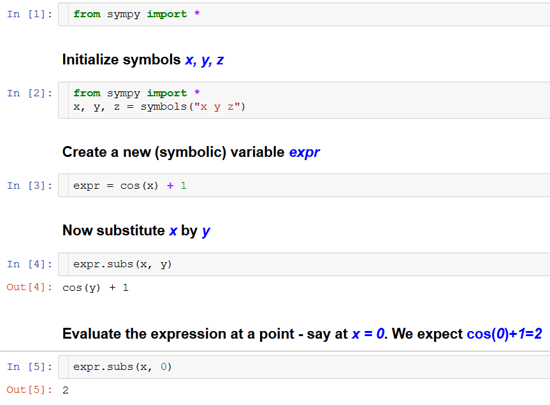Click the In [3] prompt label
Viewport: 550px width, 405px height.
[x=29, y=186]
